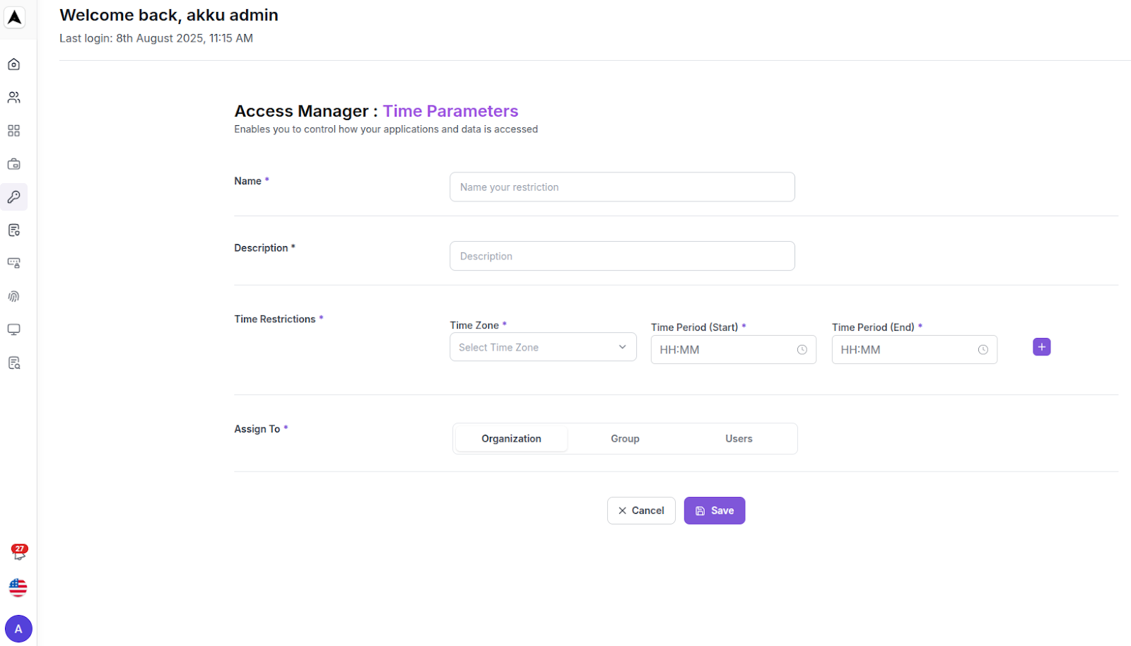Open the audit search document icon

click(13, 363)
